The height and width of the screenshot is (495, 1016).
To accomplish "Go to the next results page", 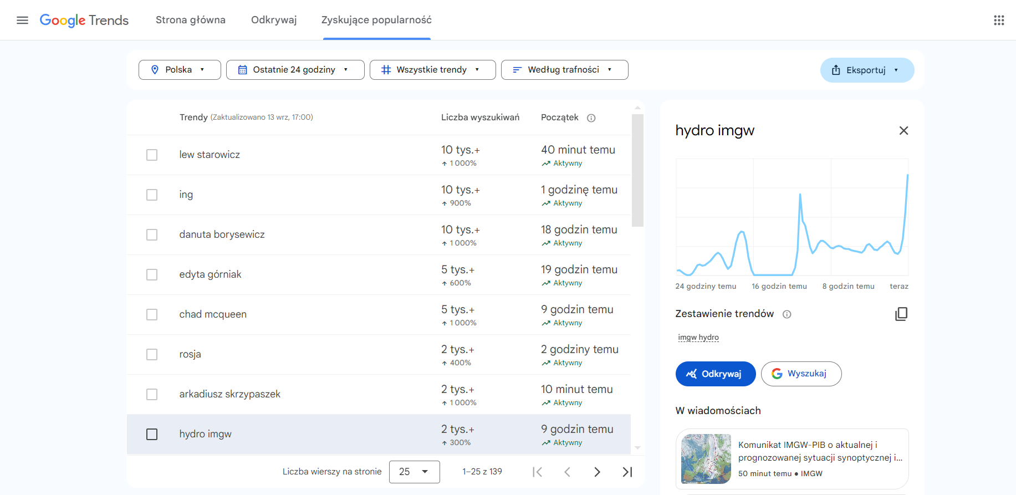I will pos(597,472).
